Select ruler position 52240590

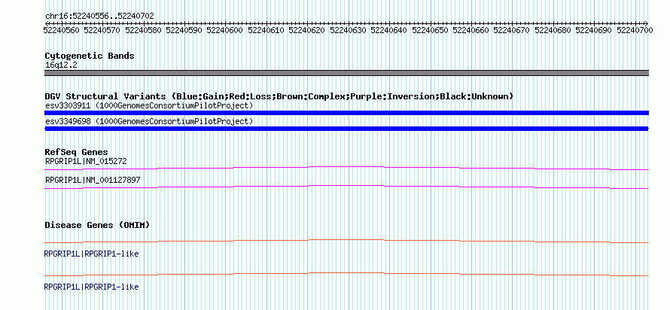click(184, 30)
